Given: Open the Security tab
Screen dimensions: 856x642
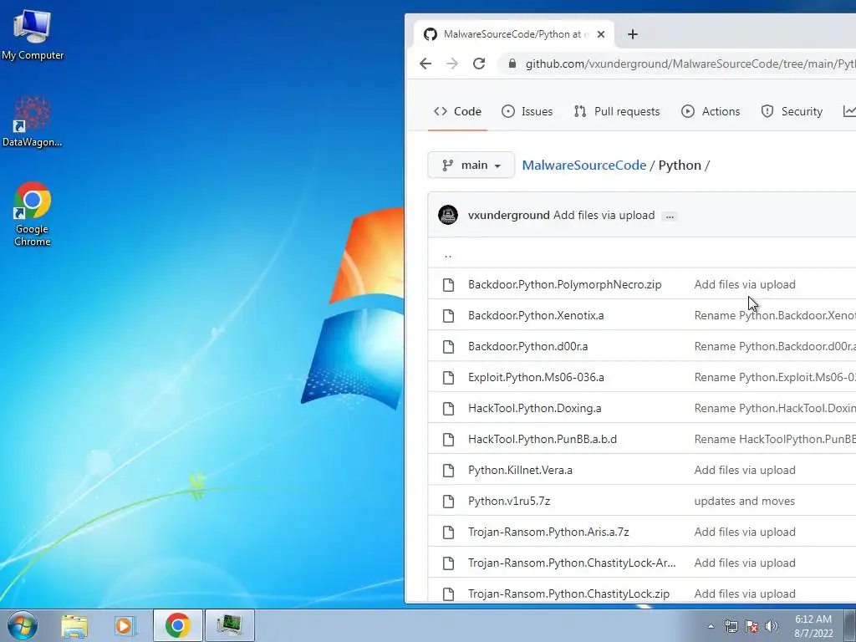Looking at the screenshot, I should point(791,111).
